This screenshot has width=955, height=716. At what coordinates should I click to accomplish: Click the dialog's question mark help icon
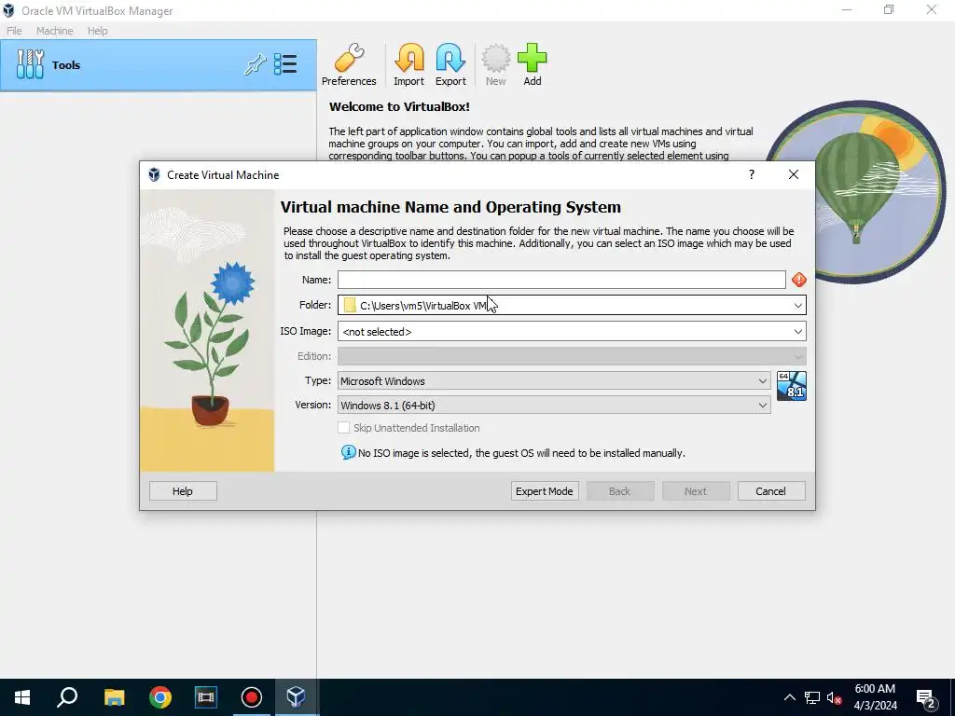752,174
